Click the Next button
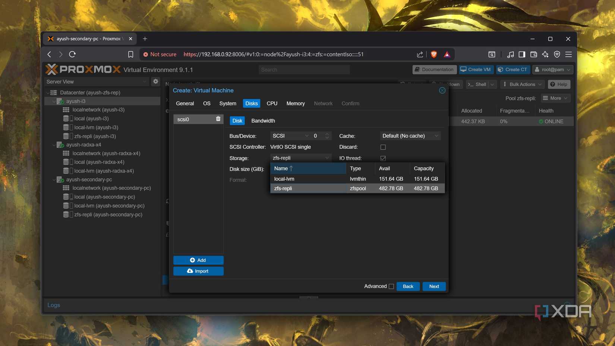The width and height of the screenshot is (615, 346). tap(433, 286)
